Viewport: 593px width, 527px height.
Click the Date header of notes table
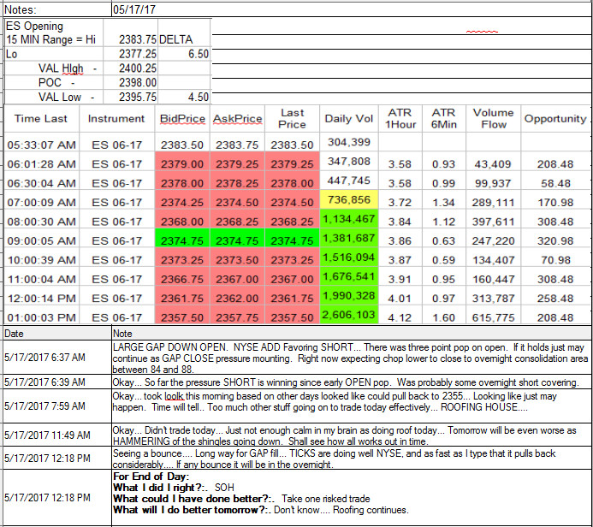pyautogui.click(x=57, y=334)
